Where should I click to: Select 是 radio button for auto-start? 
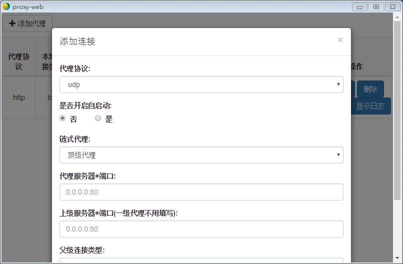(98, 118)
